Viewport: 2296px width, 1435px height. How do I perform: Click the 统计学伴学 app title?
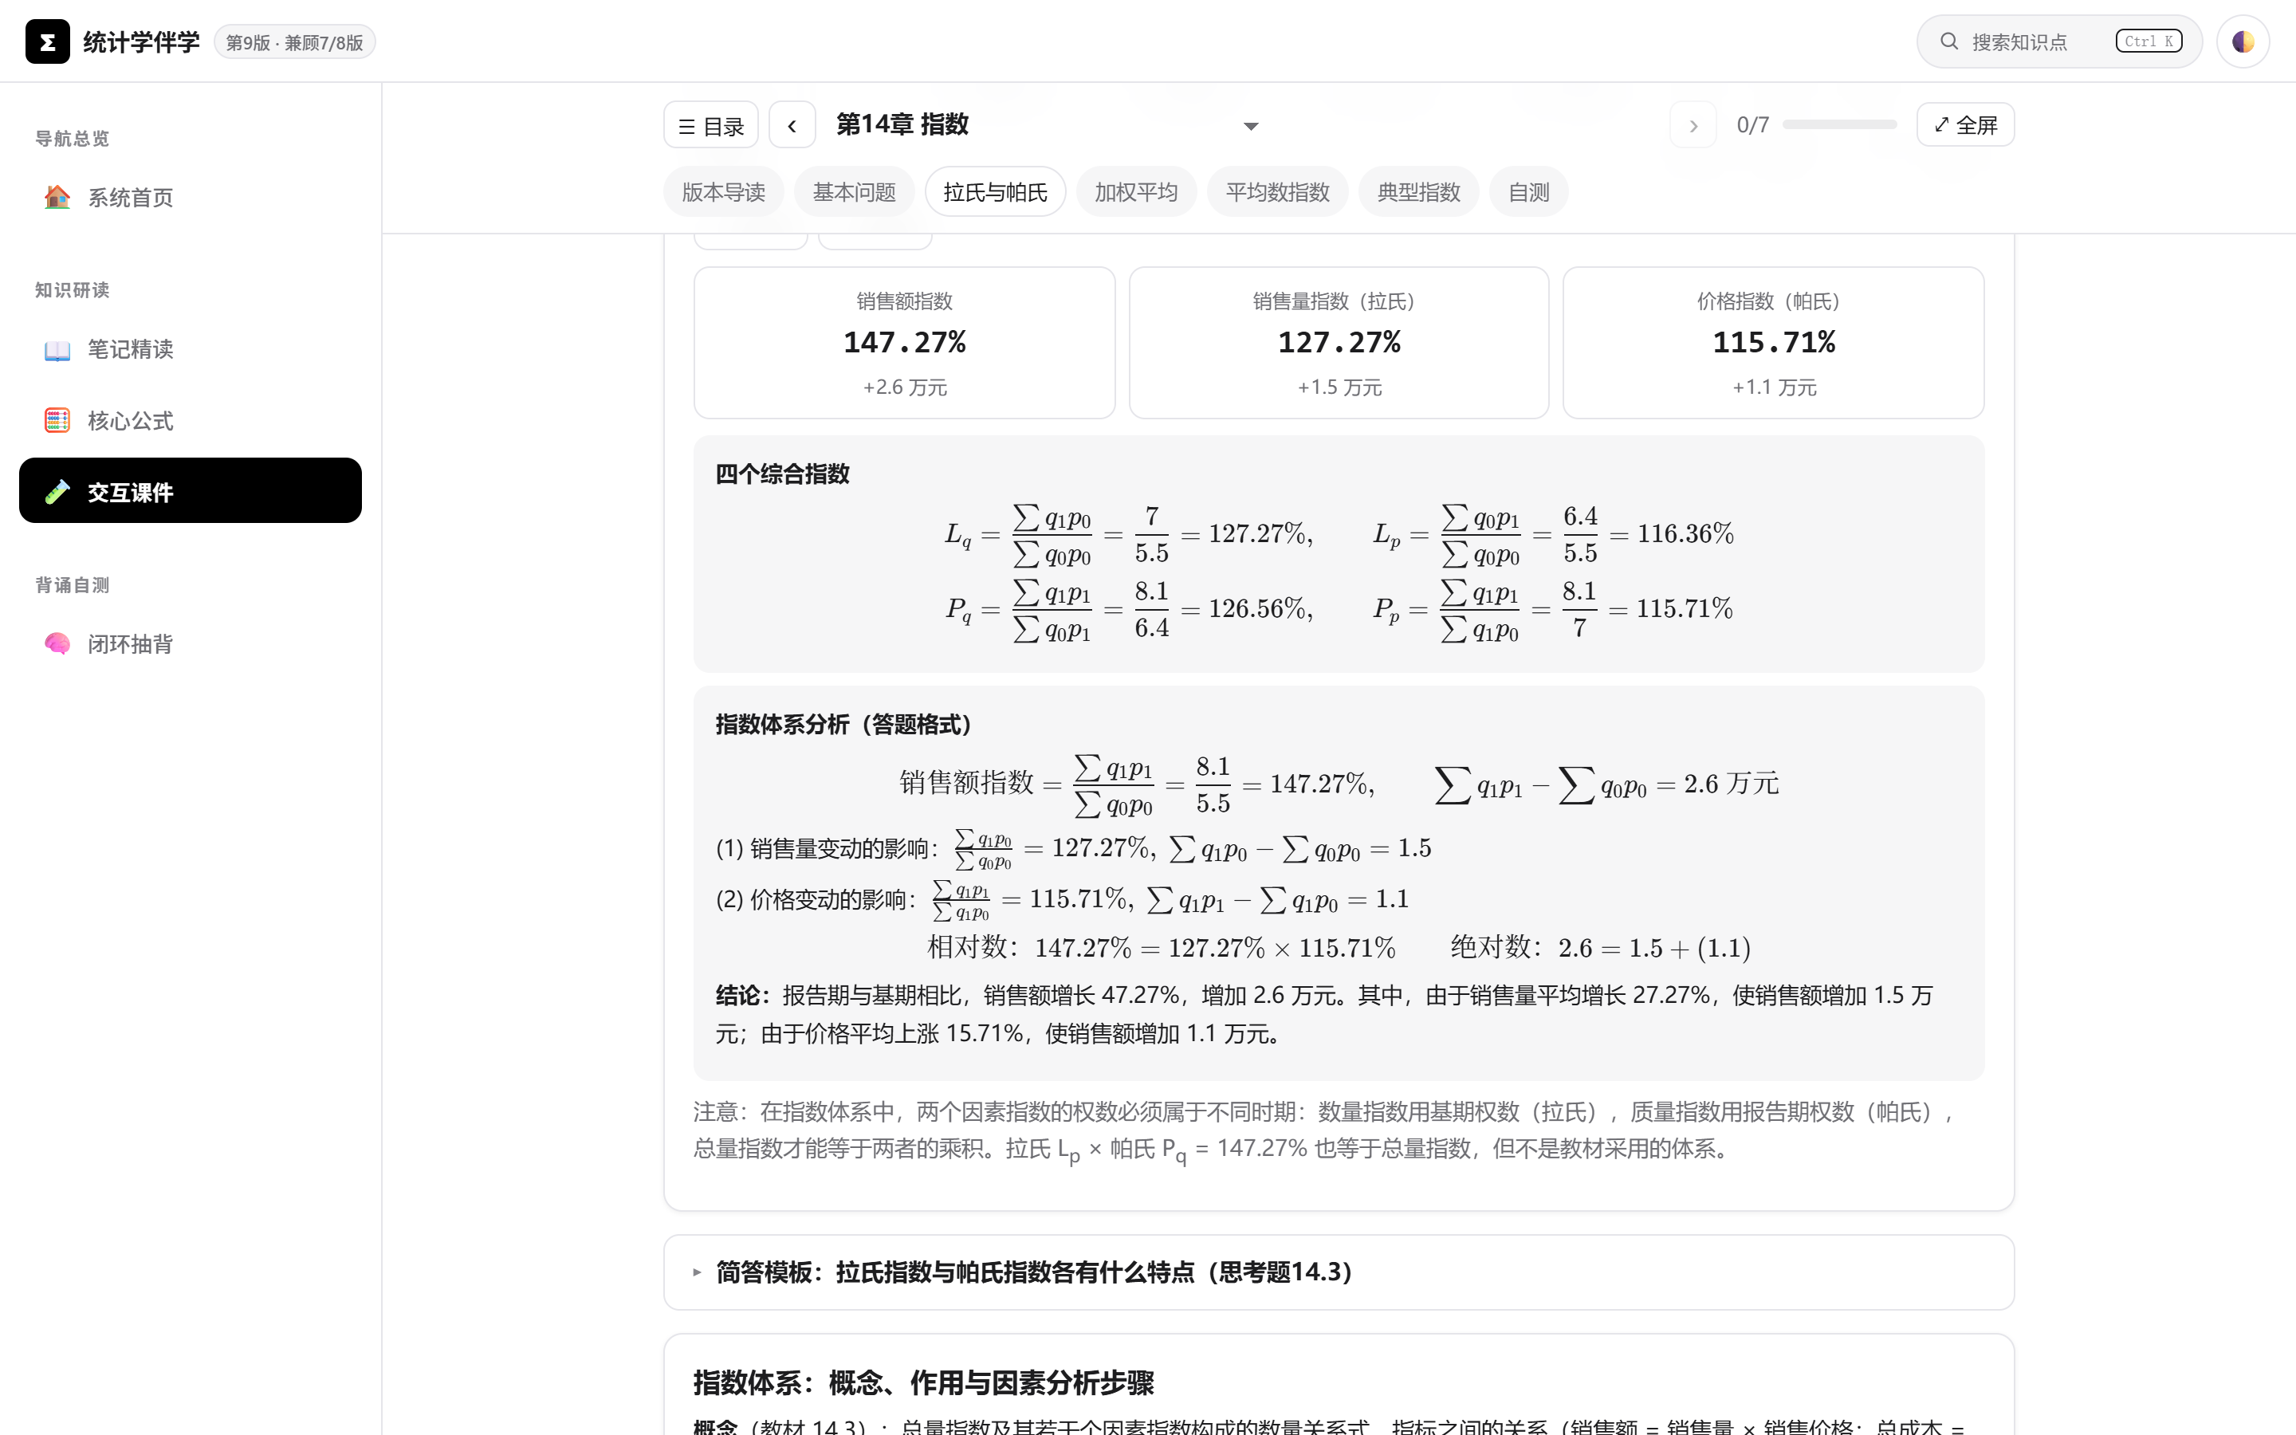[141, 41]
